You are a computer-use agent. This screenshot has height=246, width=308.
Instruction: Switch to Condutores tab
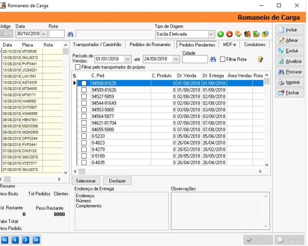(255, 44)
